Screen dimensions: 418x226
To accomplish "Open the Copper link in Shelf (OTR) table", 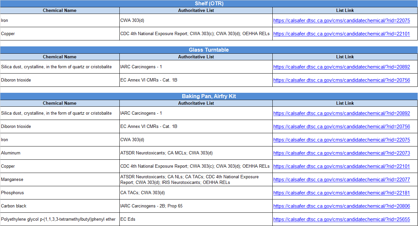I will [x=342, y=34].
